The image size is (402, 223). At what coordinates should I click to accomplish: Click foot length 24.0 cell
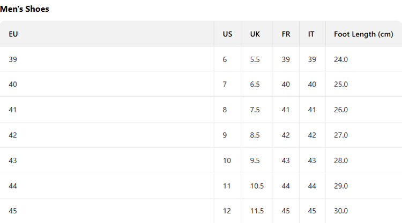coord(341,59)
